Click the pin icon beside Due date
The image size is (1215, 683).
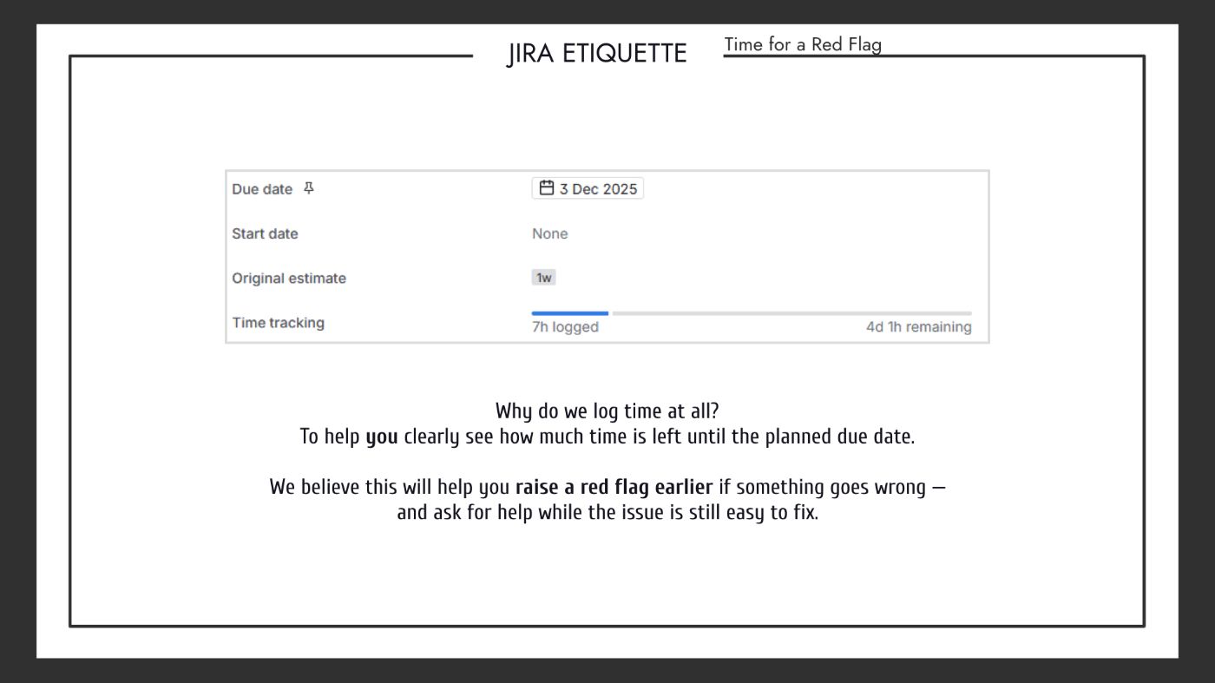(309, 188)
